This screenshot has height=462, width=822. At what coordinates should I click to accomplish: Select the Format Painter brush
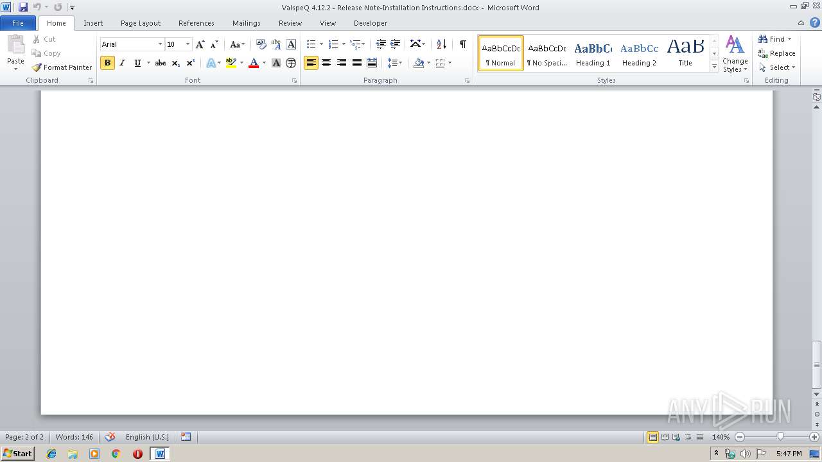[x=62, y=67]
